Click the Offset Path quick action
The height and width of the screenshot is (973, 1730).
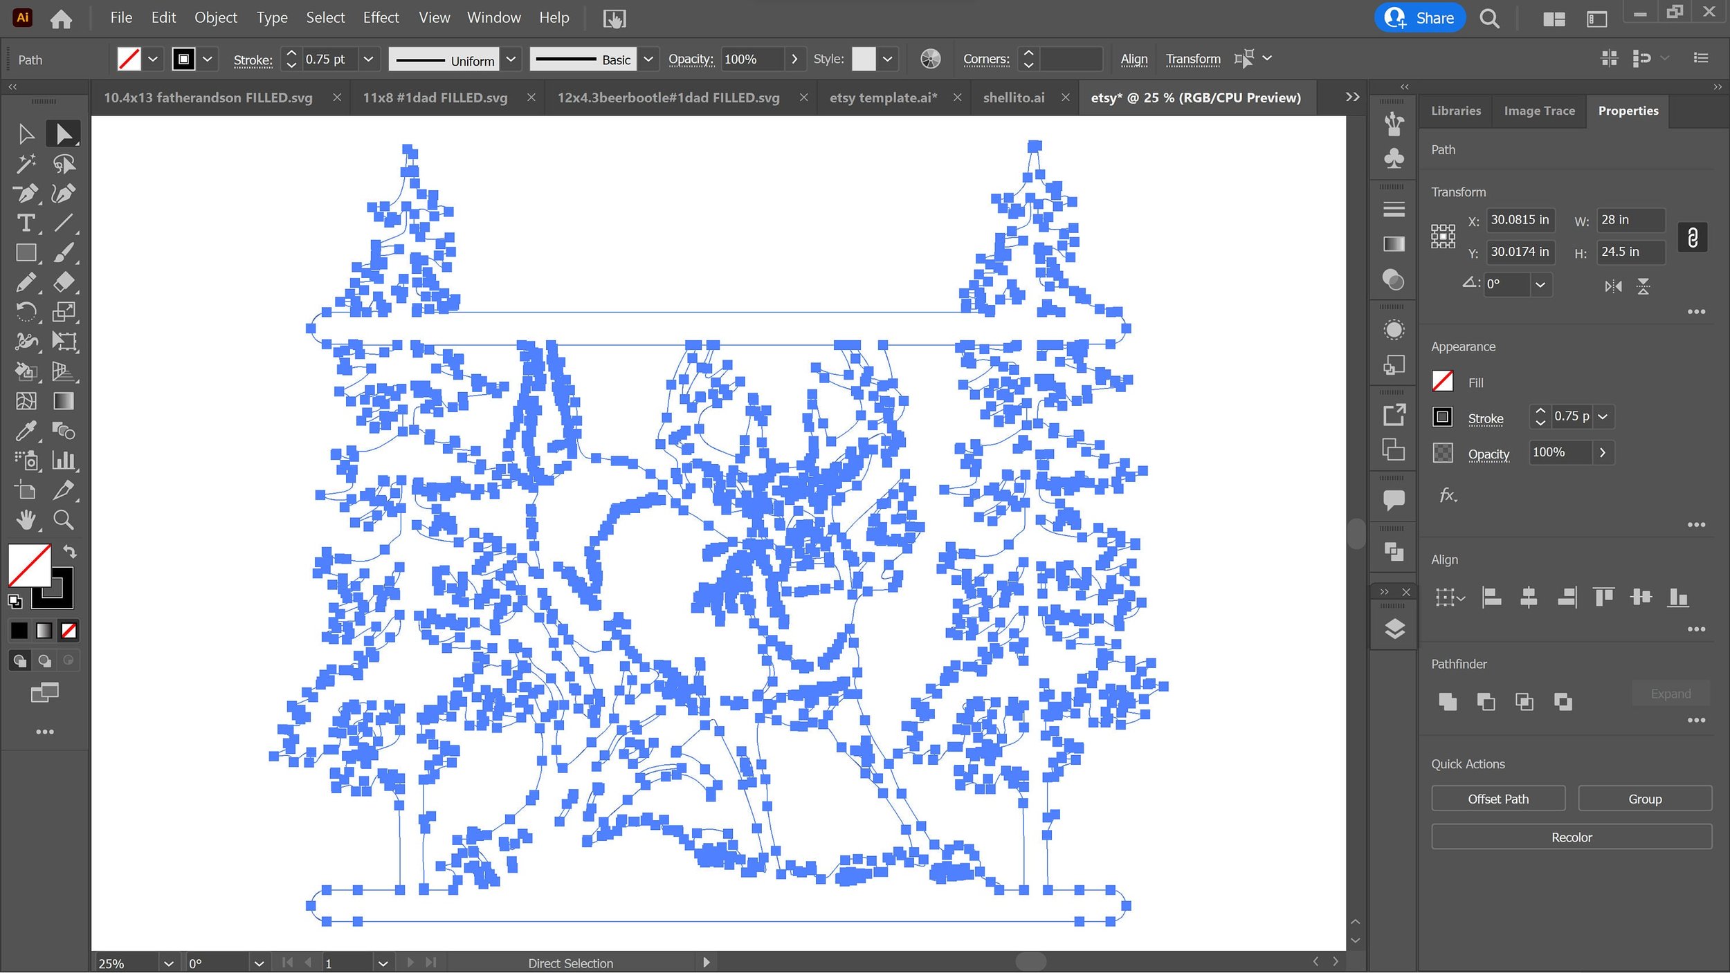point(1498,799)
